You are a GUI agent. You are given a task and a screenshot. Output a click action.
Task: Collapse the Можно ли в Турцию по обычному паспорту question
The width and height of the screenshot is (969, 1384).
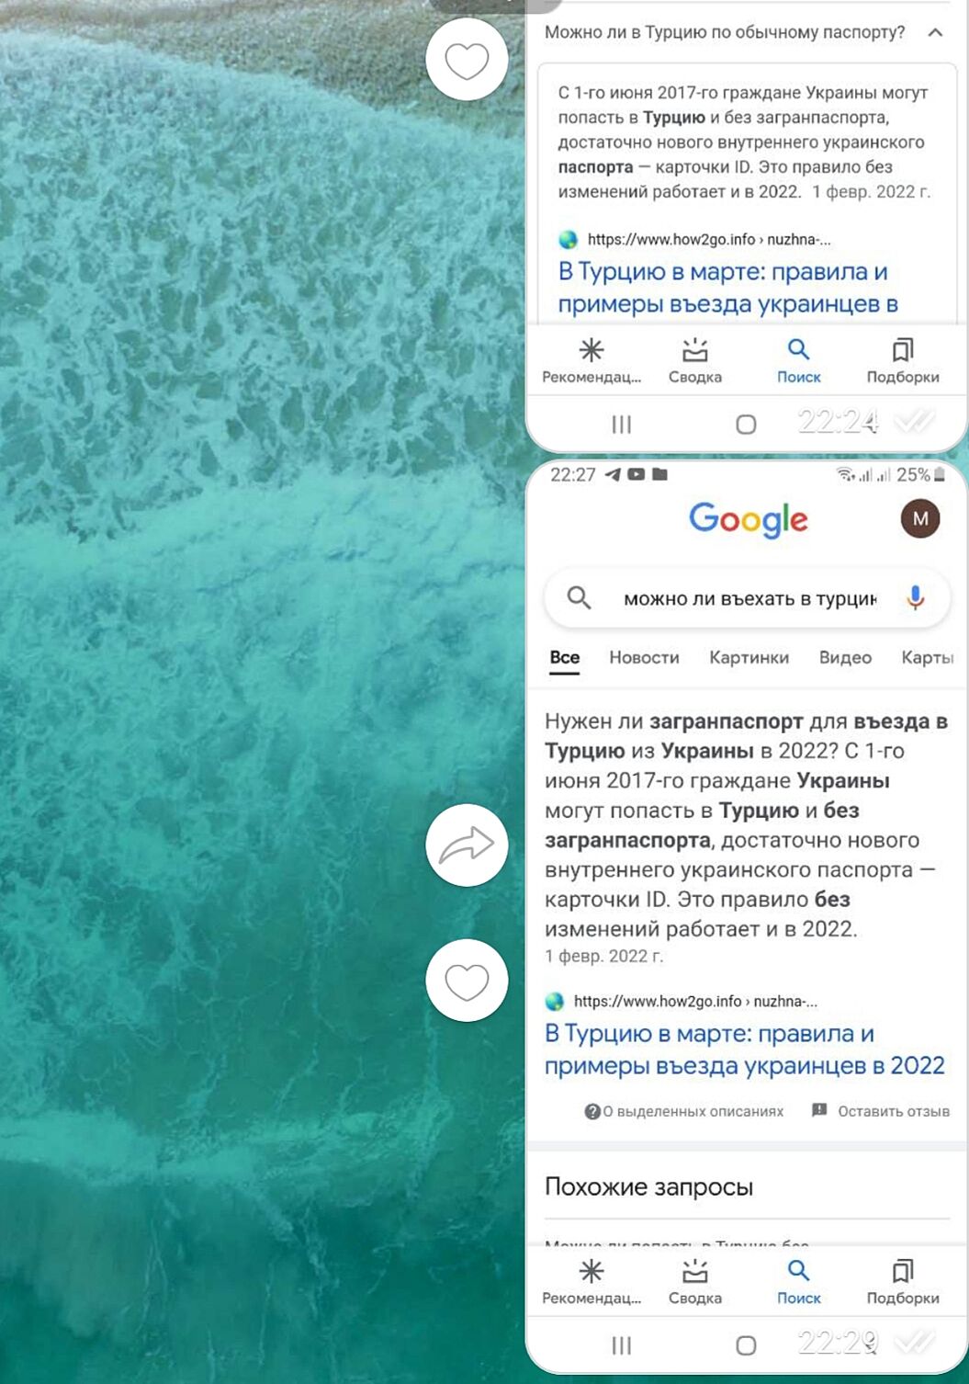(x=935, y=32)
